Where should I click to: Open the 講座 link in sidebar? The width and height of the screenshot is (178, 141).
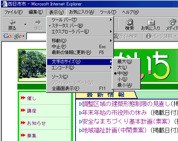point(32,111)
